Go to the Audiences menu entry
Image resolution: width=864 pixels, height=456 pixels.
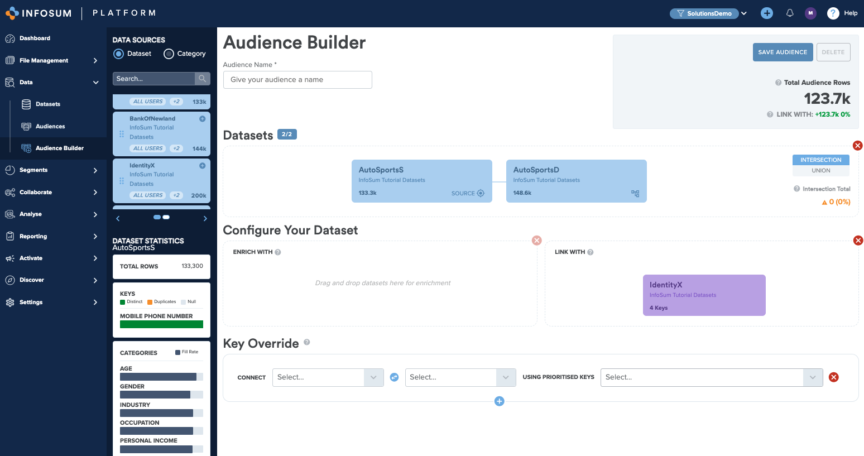[51, 126]
